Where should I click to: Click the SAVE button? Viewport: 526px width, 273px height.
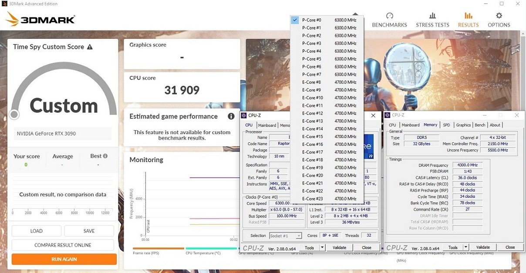click(x=89, y=231)
